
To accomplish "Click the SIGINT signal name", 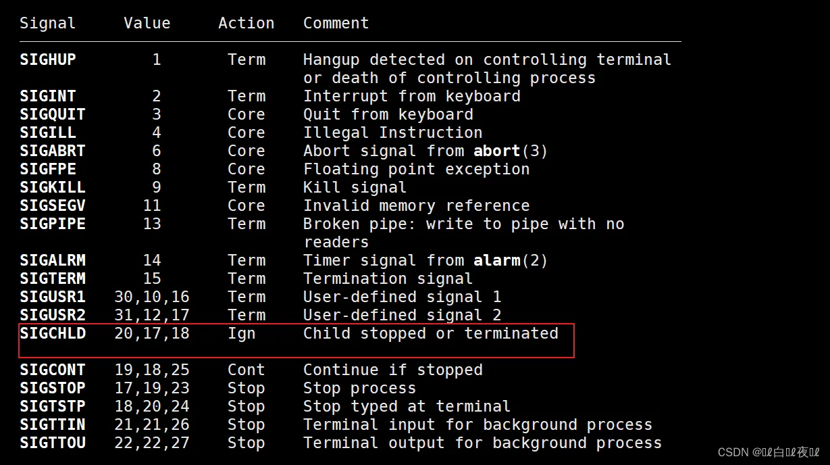I will click(x=48, y=96).
